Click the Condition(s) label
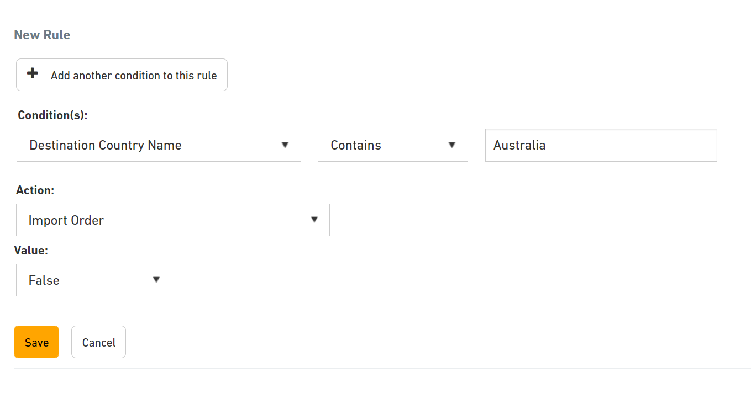This screenshot has height=399, width=751. click(52, 115)
